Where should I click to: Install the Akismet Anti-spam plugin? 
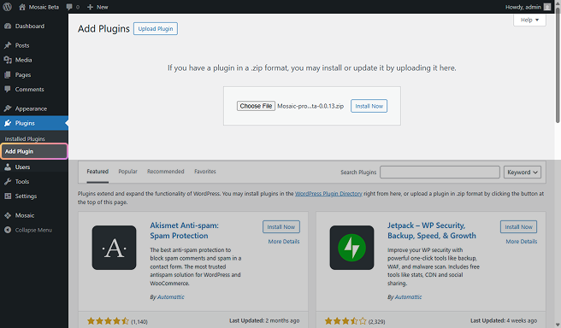281,227
